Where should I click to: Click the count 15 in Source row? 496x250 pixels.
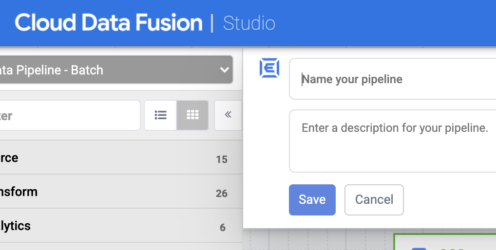pyautogui.click(x=222, y=160)
